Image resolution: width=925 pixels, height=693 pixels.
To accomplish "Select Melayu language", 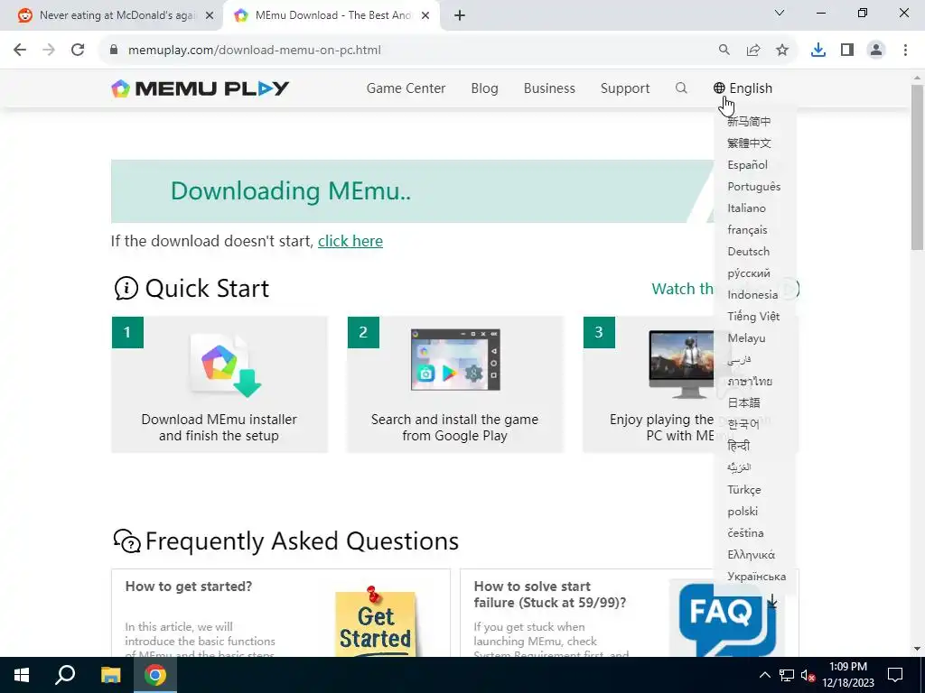I will tap(746, 338).
